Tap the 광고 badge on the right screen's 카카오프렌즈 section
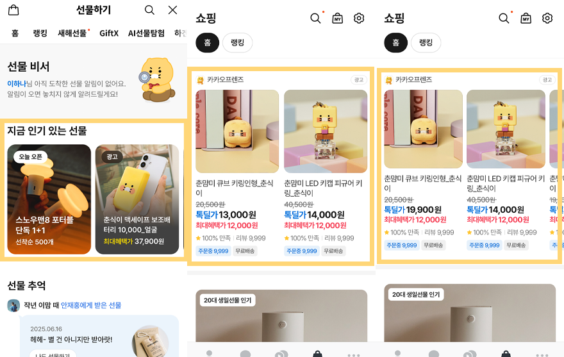 click(x=547, y=80)
